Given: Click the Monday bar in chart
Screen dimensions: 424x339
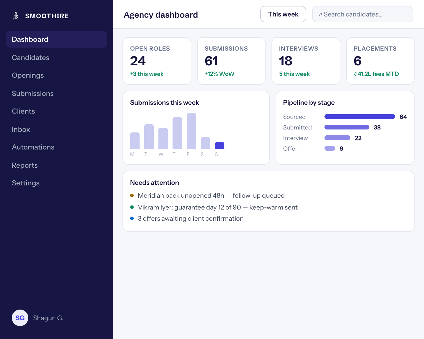Looking at the screenshot, I should (x=135, y=141).
